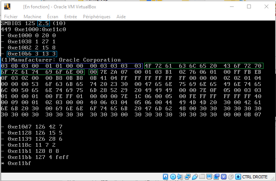Click the hard disk activity status icon
This screenshot has width=276, height=181.
pos(166,176)
